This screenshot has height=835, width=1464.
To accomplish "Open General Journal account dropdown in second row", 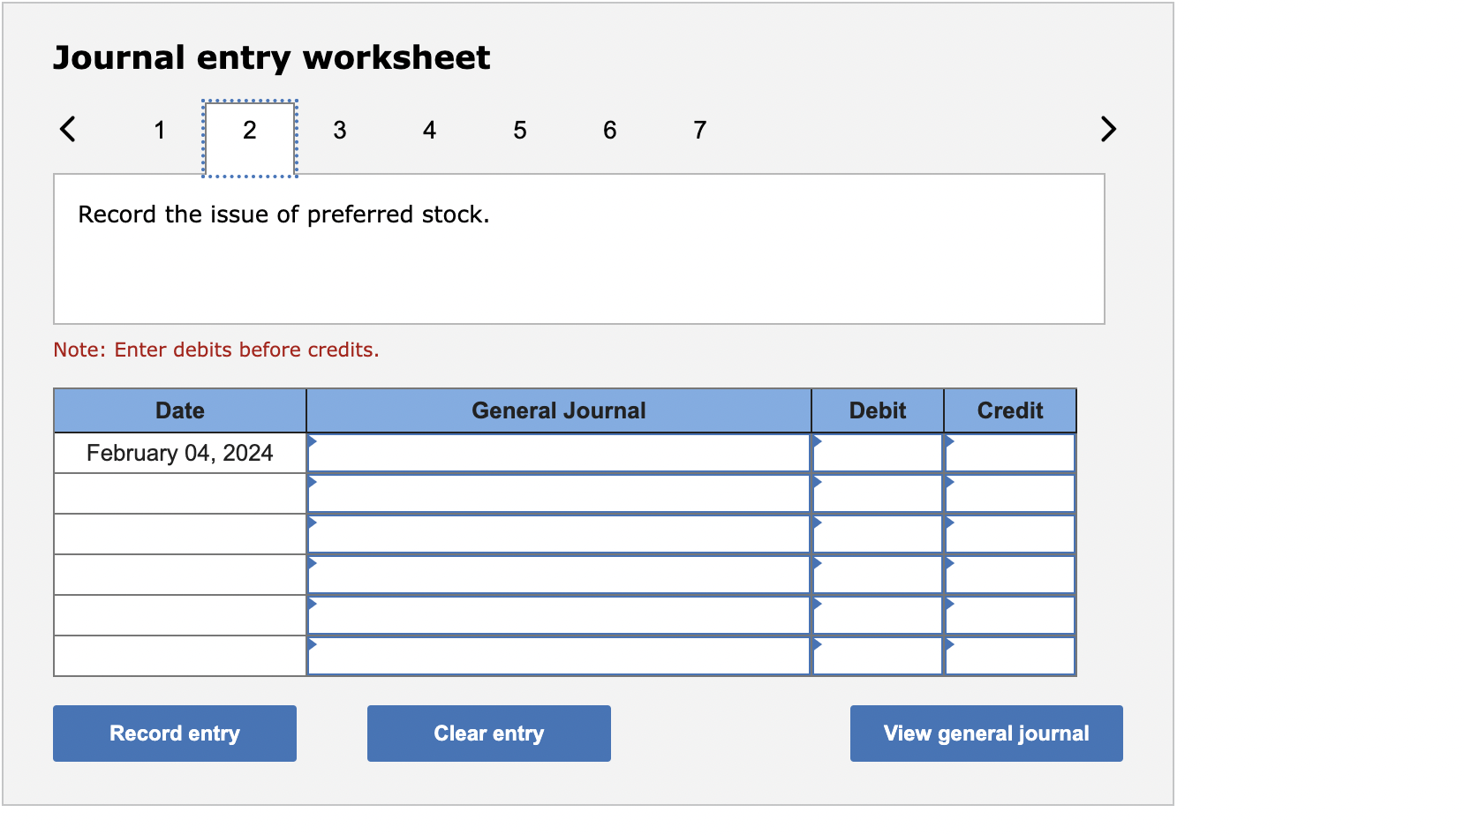I will (559, 493).
